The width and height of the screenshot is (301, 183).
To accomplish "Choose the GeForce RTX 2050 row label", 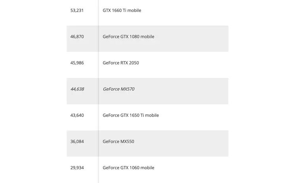I will tap(120, 63).
